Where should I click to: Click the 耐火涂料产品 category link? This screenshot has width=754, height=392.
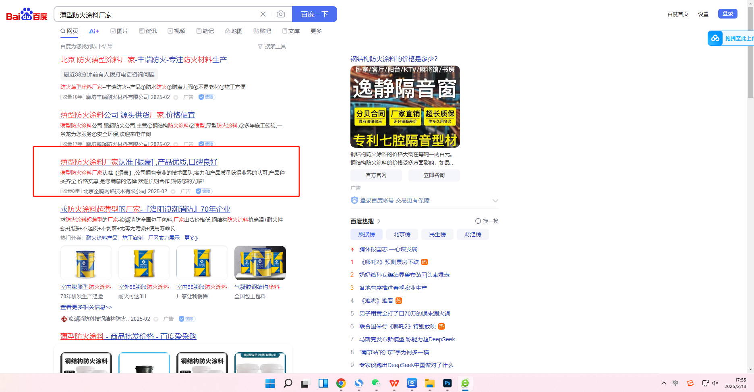[102, 238]
